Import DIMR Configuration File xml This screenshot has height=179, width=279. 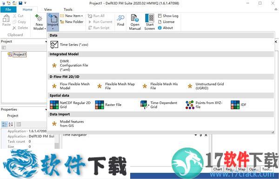click(69, 65)
